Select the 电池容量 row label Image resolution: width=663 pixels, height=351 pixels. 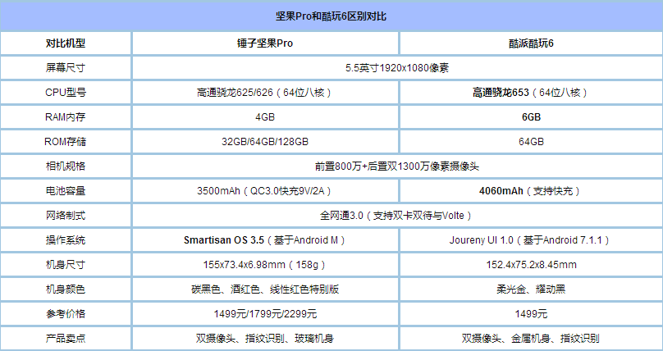tap(66, 190)
